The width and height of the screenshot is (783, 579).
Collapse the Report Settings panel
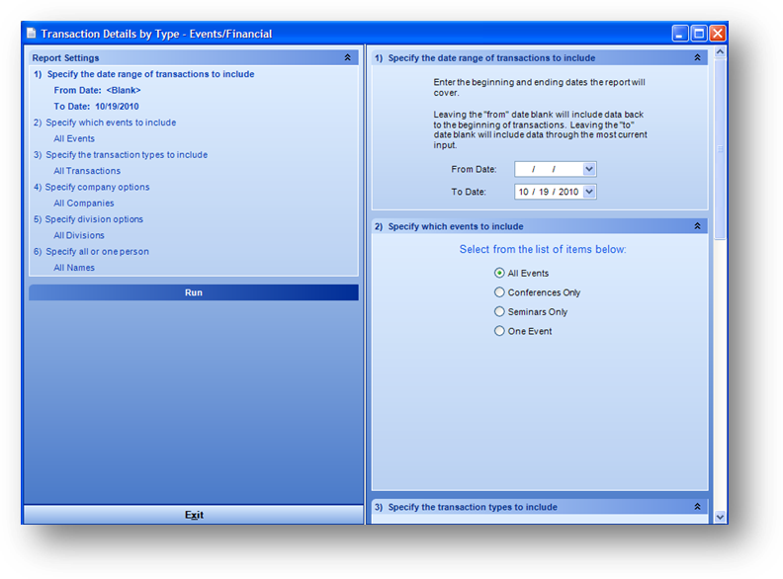347,58
